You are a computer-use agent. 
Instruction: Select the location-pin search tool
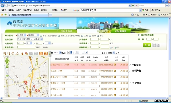(x=26, y=53)
